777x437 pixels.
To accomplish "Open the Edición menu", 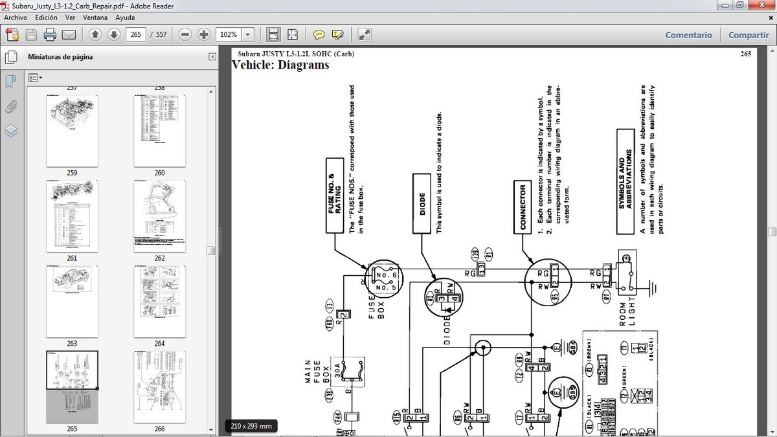I will tap(46, 17).
